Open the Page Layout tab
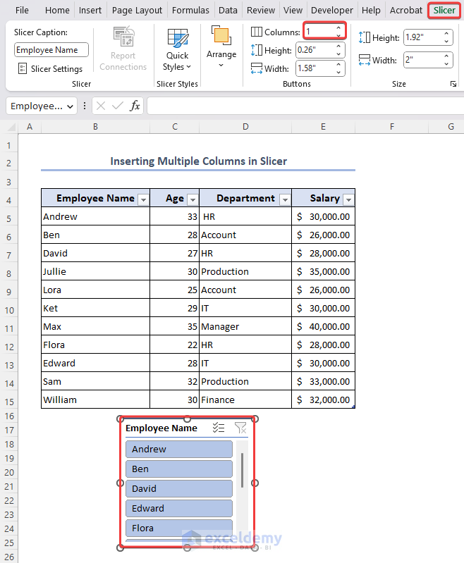Screen dimensions: 464x563 [x=137, y=11]
